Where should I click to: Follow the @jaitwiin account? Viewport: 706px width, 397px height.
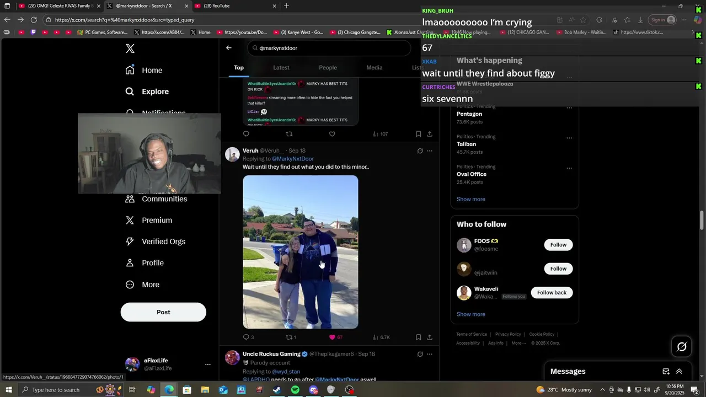click(x=558, y=269)
